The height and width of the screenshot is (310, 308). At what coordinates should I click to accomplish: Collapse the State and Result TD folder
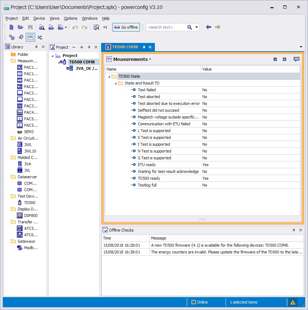click(x=115, y=83)
